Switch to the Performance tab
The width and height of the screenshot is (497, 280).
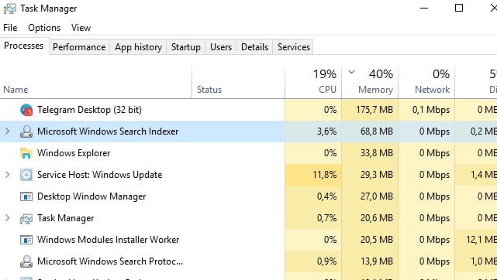point(79,47)
